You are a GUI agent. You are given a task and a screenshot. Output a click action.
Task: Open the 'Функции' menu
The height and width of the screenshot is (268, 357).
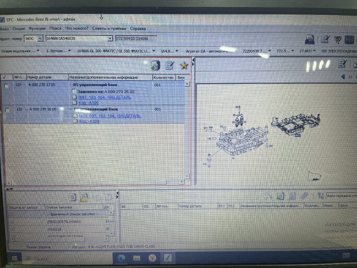pyautogui.click(x=37, y=28)
